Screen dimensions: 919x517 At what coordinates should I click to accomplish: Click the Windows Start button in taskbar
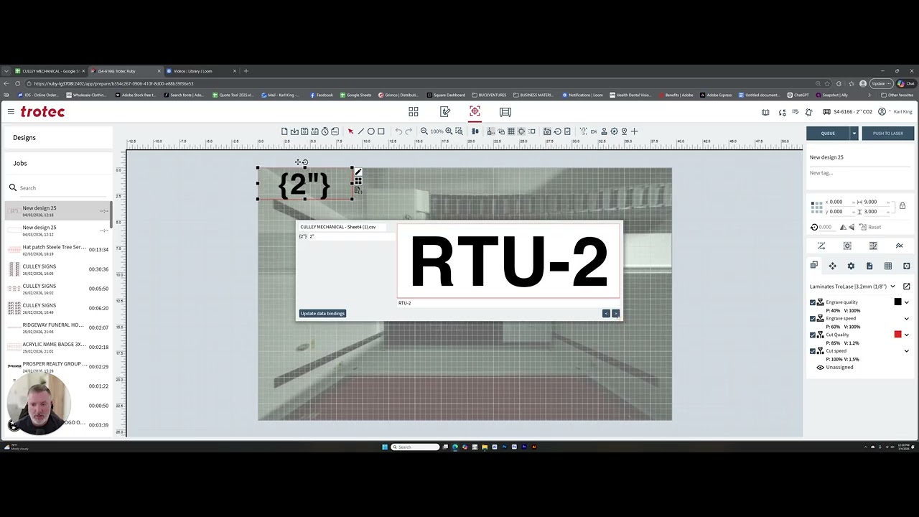385,447
